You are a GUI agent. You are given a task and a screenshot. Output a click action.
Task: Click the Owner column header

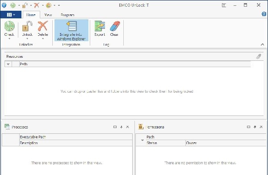coord(226,143)
